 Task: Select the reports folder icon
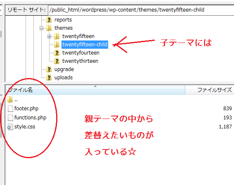[x=49, y=20]
